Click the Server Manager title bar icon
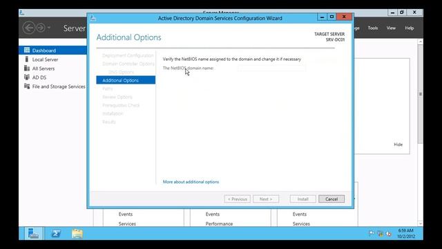Screen dimensions: 442x249 click(x=21, y=12)
